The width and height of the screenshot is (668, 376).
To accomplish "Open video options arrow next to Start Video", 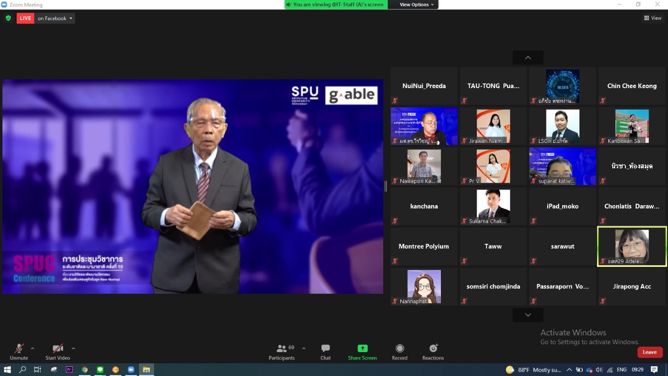I will (73, 349).
